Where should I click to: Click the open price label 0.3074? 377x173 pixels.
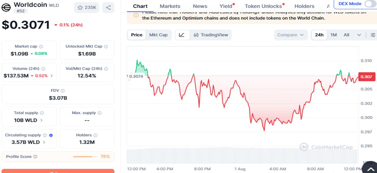pyautogui.click(x=136, y=76)
